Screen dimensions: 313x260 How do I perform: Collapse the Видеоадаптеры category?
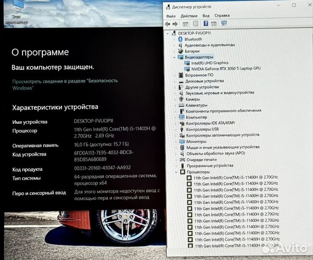(x=174, y=57)
